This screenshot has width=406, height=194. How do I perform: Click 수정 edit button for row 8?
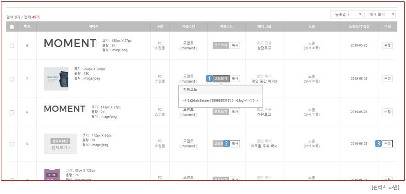point(387,46)
